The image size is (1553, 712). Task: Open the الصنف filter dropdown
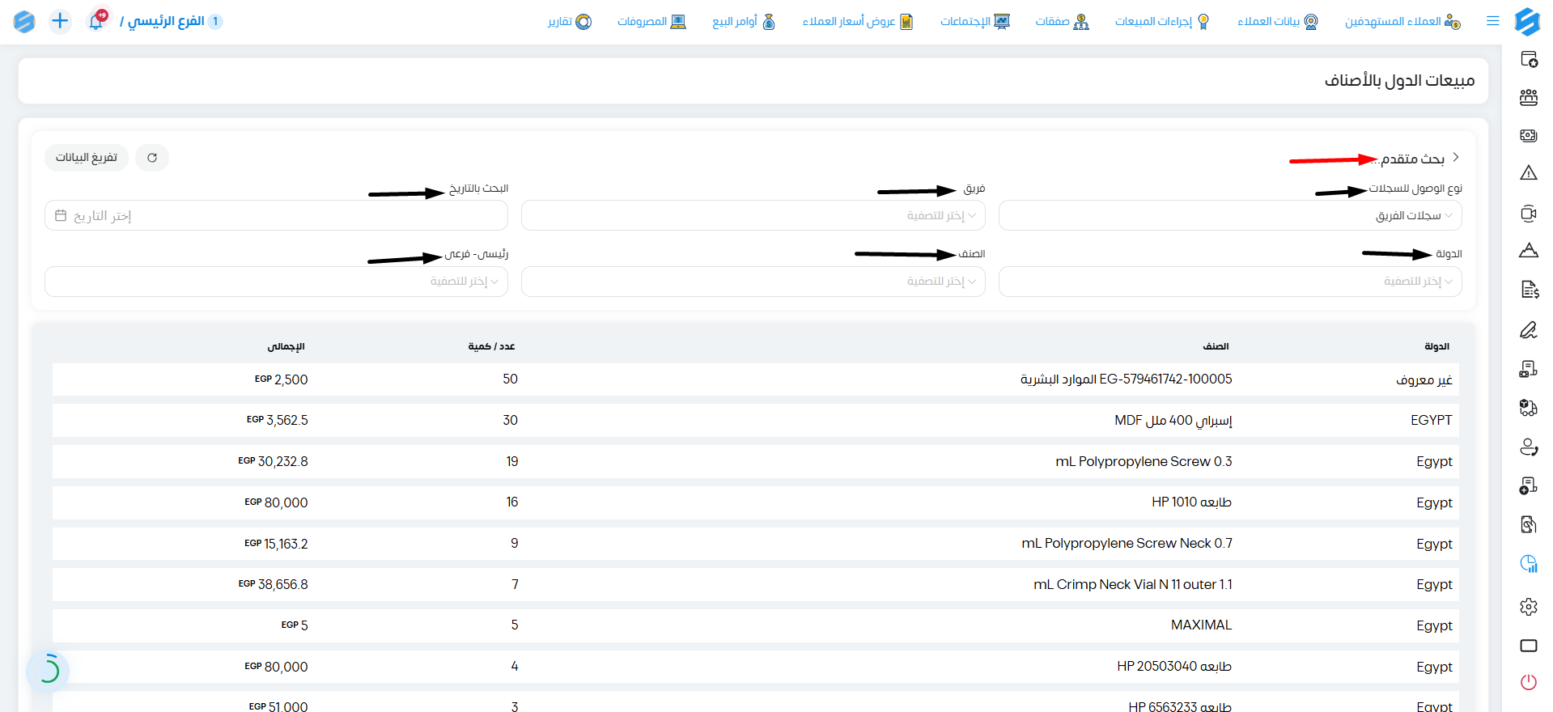point(753,282)
